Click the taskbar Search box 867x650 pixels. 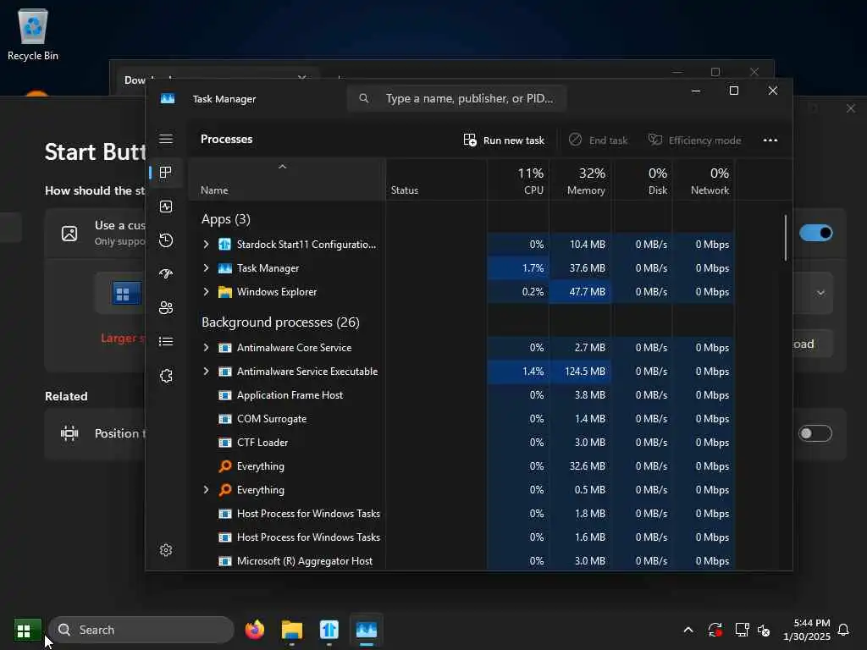tap(141, 630)
